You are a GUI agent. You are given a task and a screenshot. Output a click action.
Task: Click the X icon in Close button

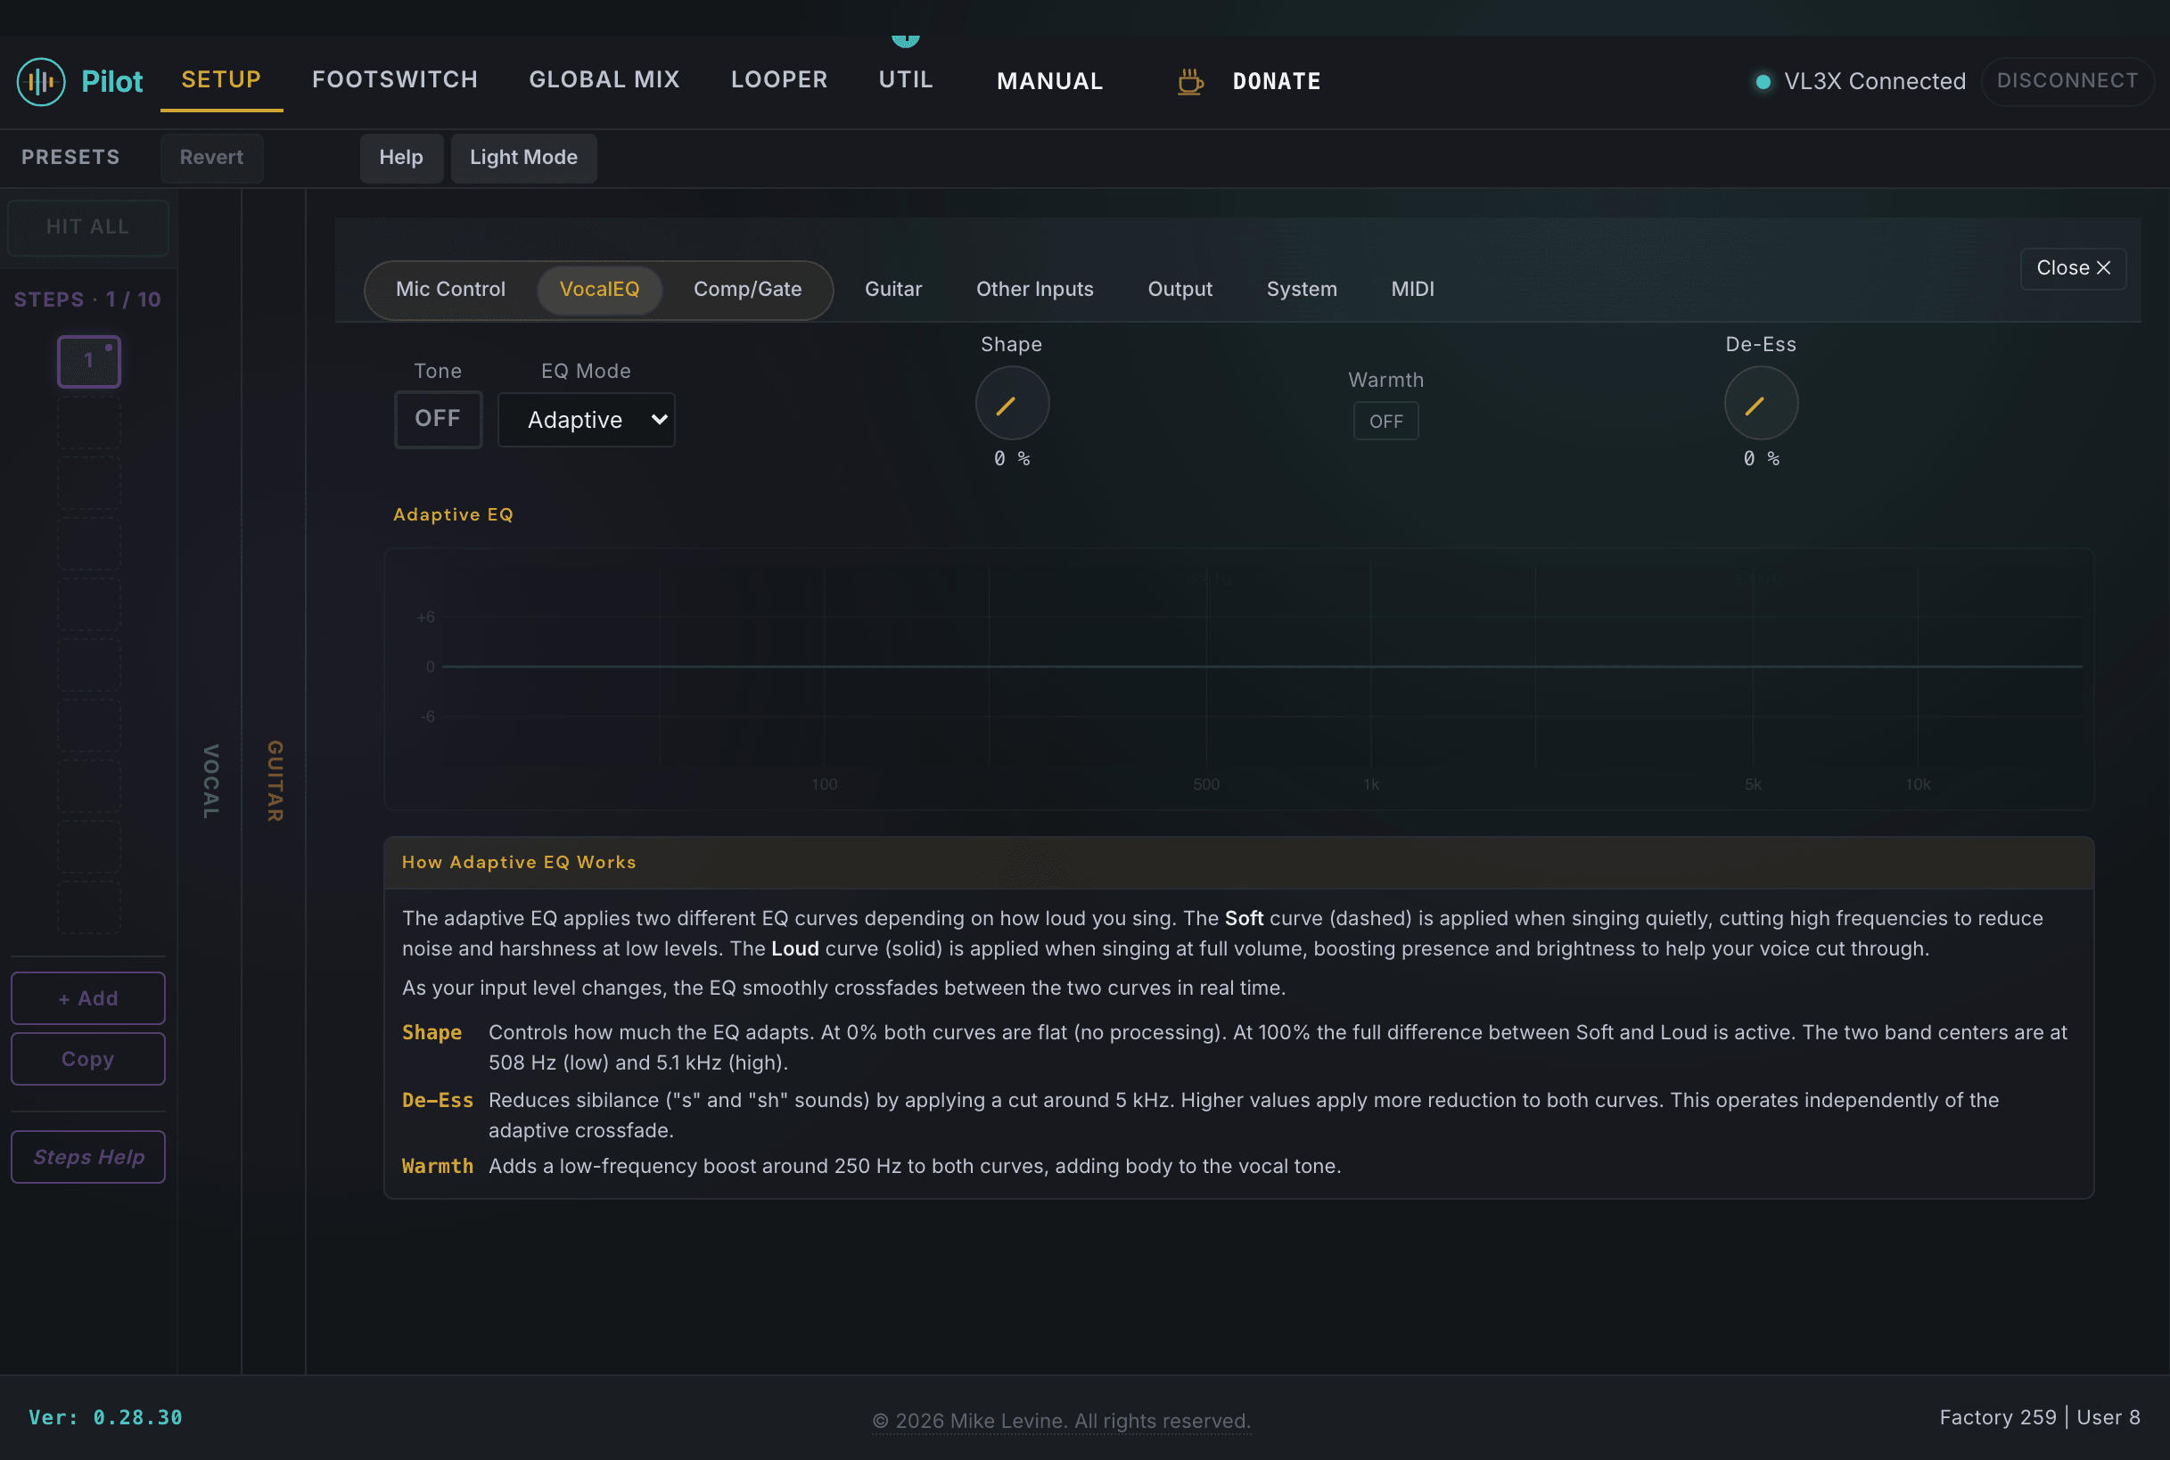point(2103,268)
